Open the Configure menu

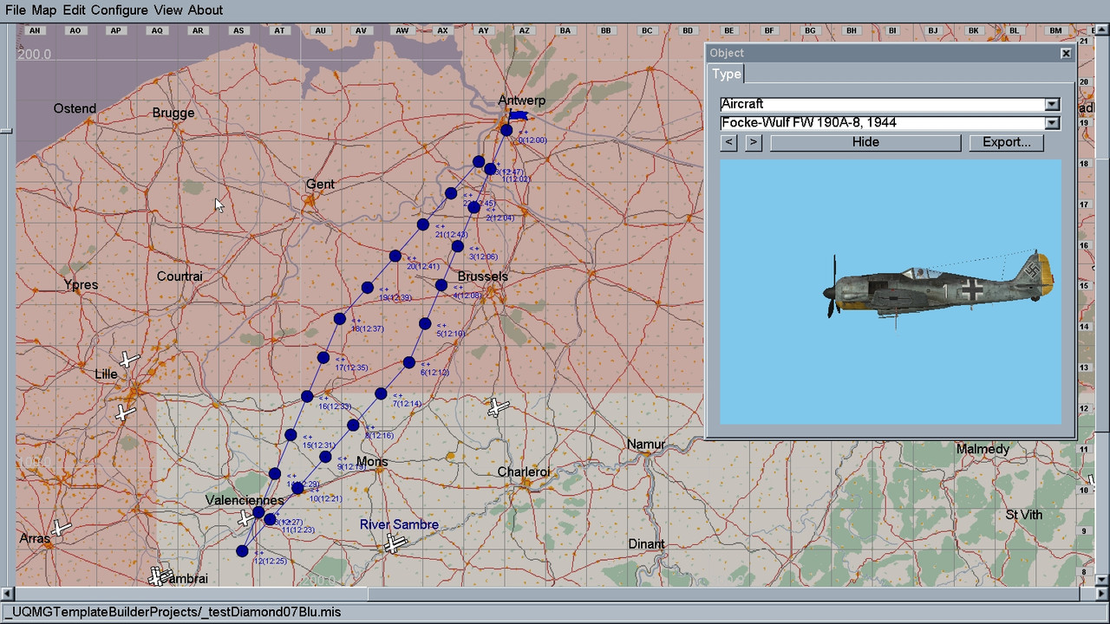pos(120,10)
